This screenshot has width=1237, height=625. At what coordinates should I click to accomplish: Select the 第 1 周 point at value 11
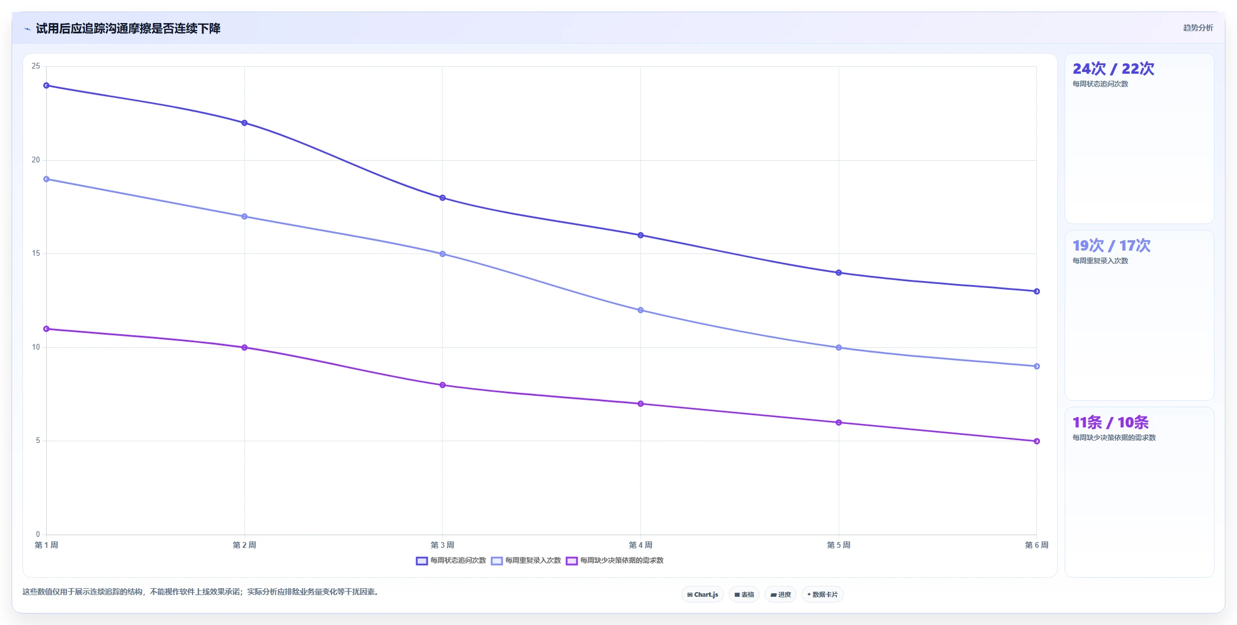(x=47, y=329)
